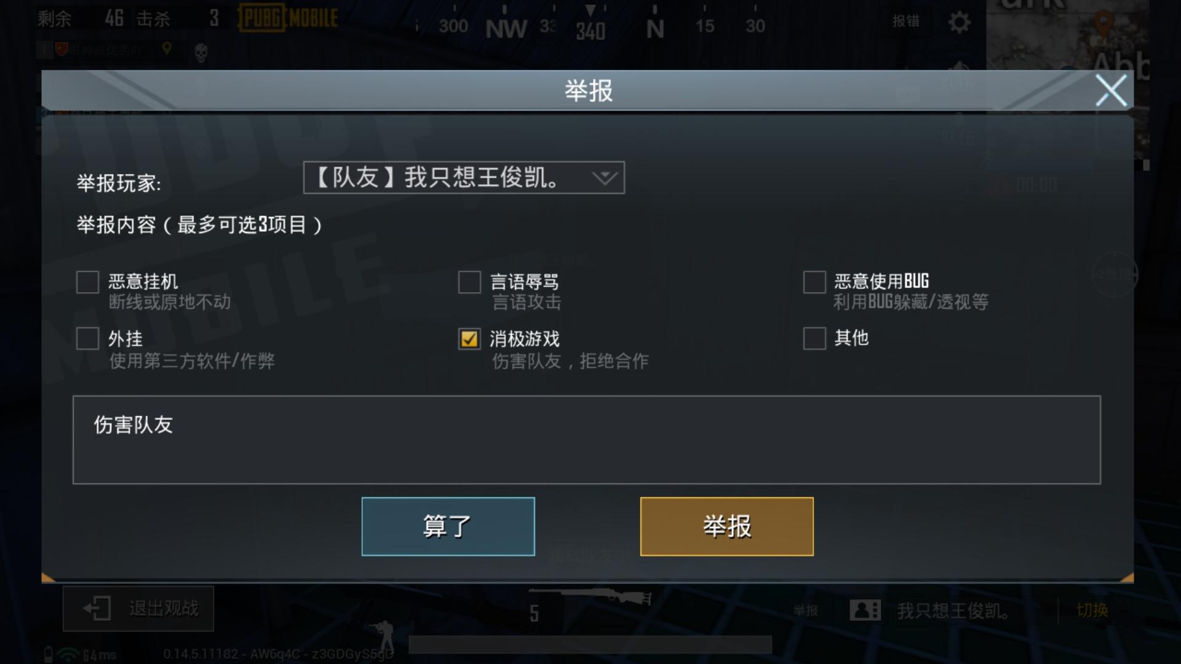Click the 算了 cancel button
The width and height of the screenshot is (1181, 664).
(x=448, y=527)
